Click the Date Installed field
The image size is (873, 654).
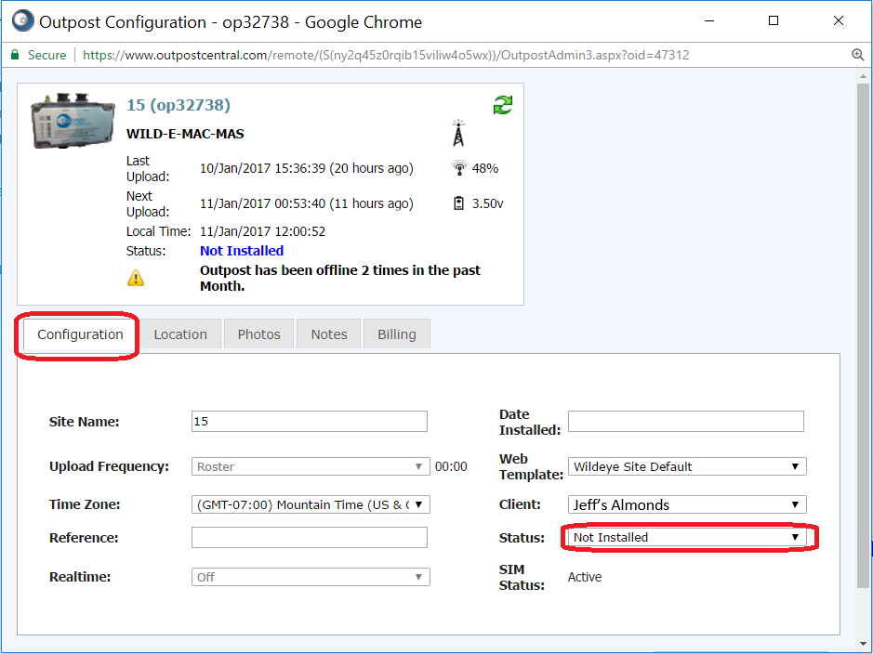[x=685, y=422]
